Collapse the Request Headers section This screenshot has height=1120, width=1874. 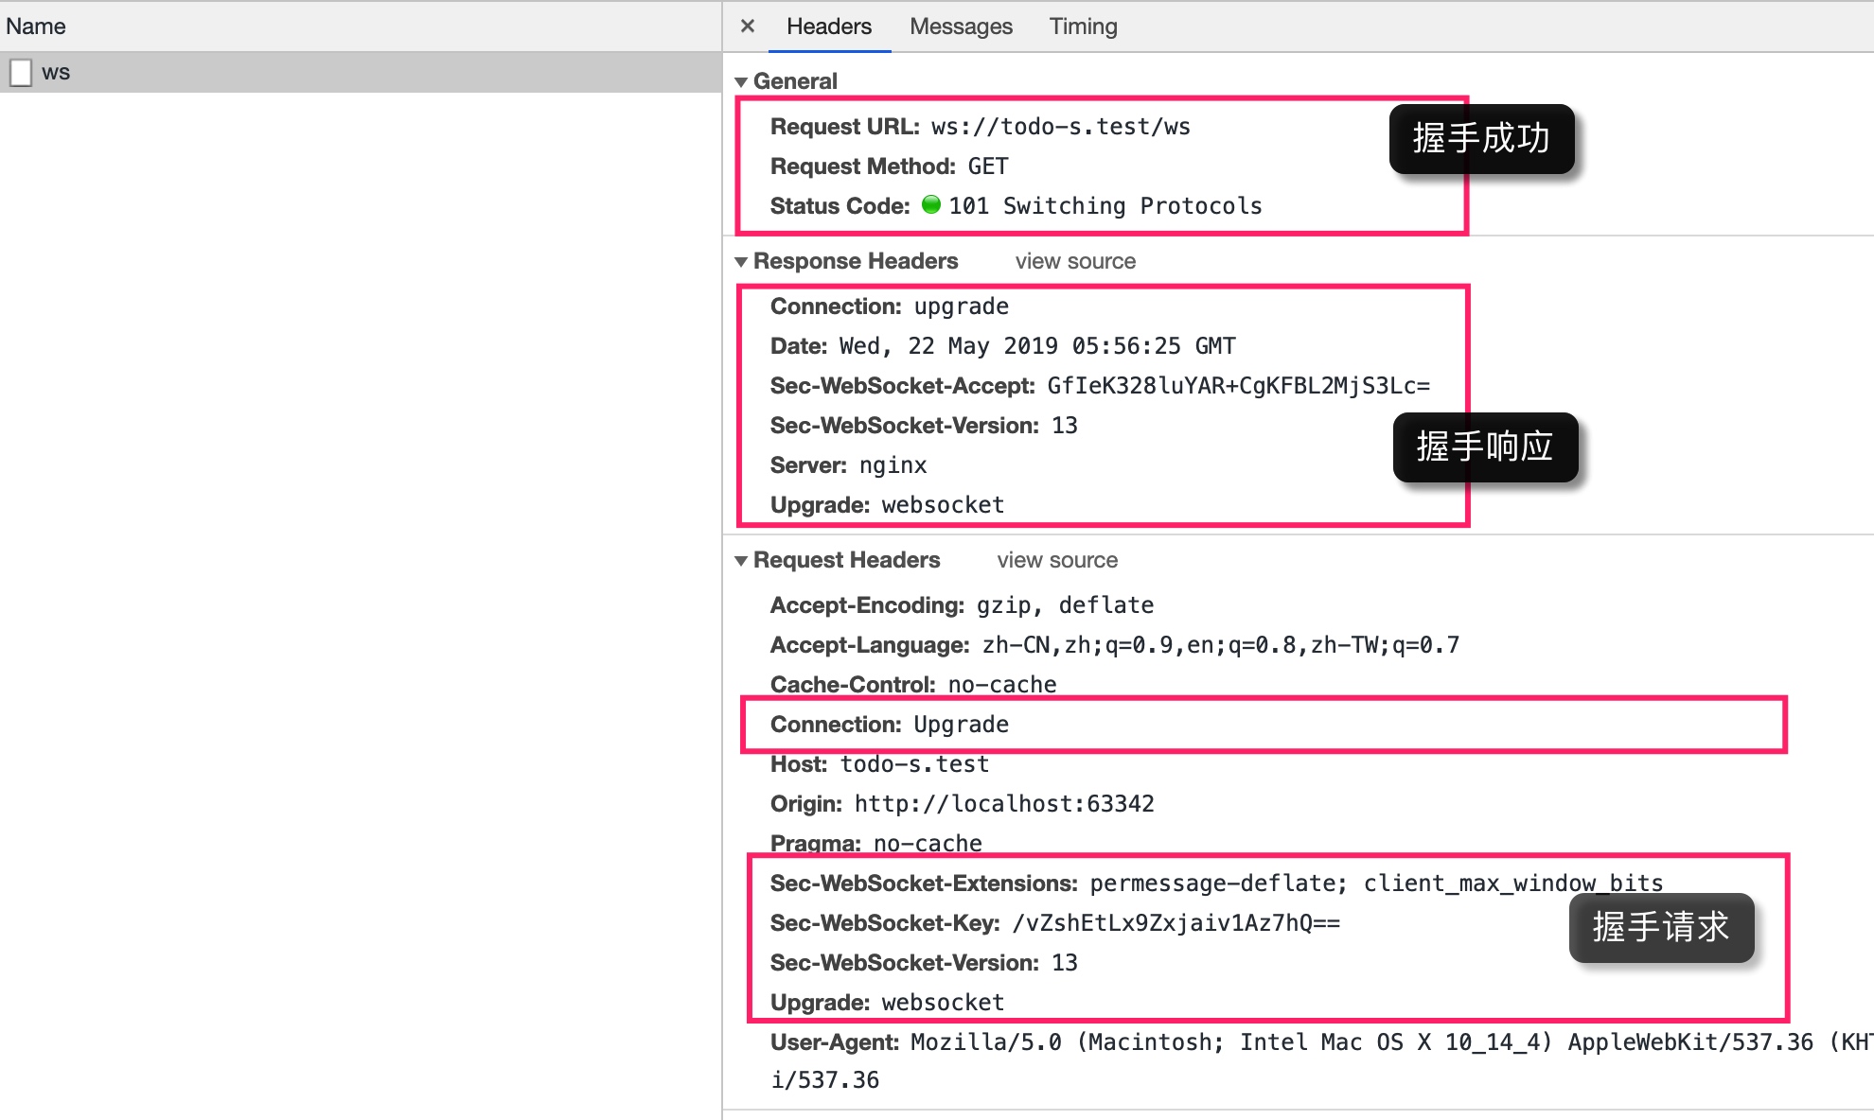(741, 561)
